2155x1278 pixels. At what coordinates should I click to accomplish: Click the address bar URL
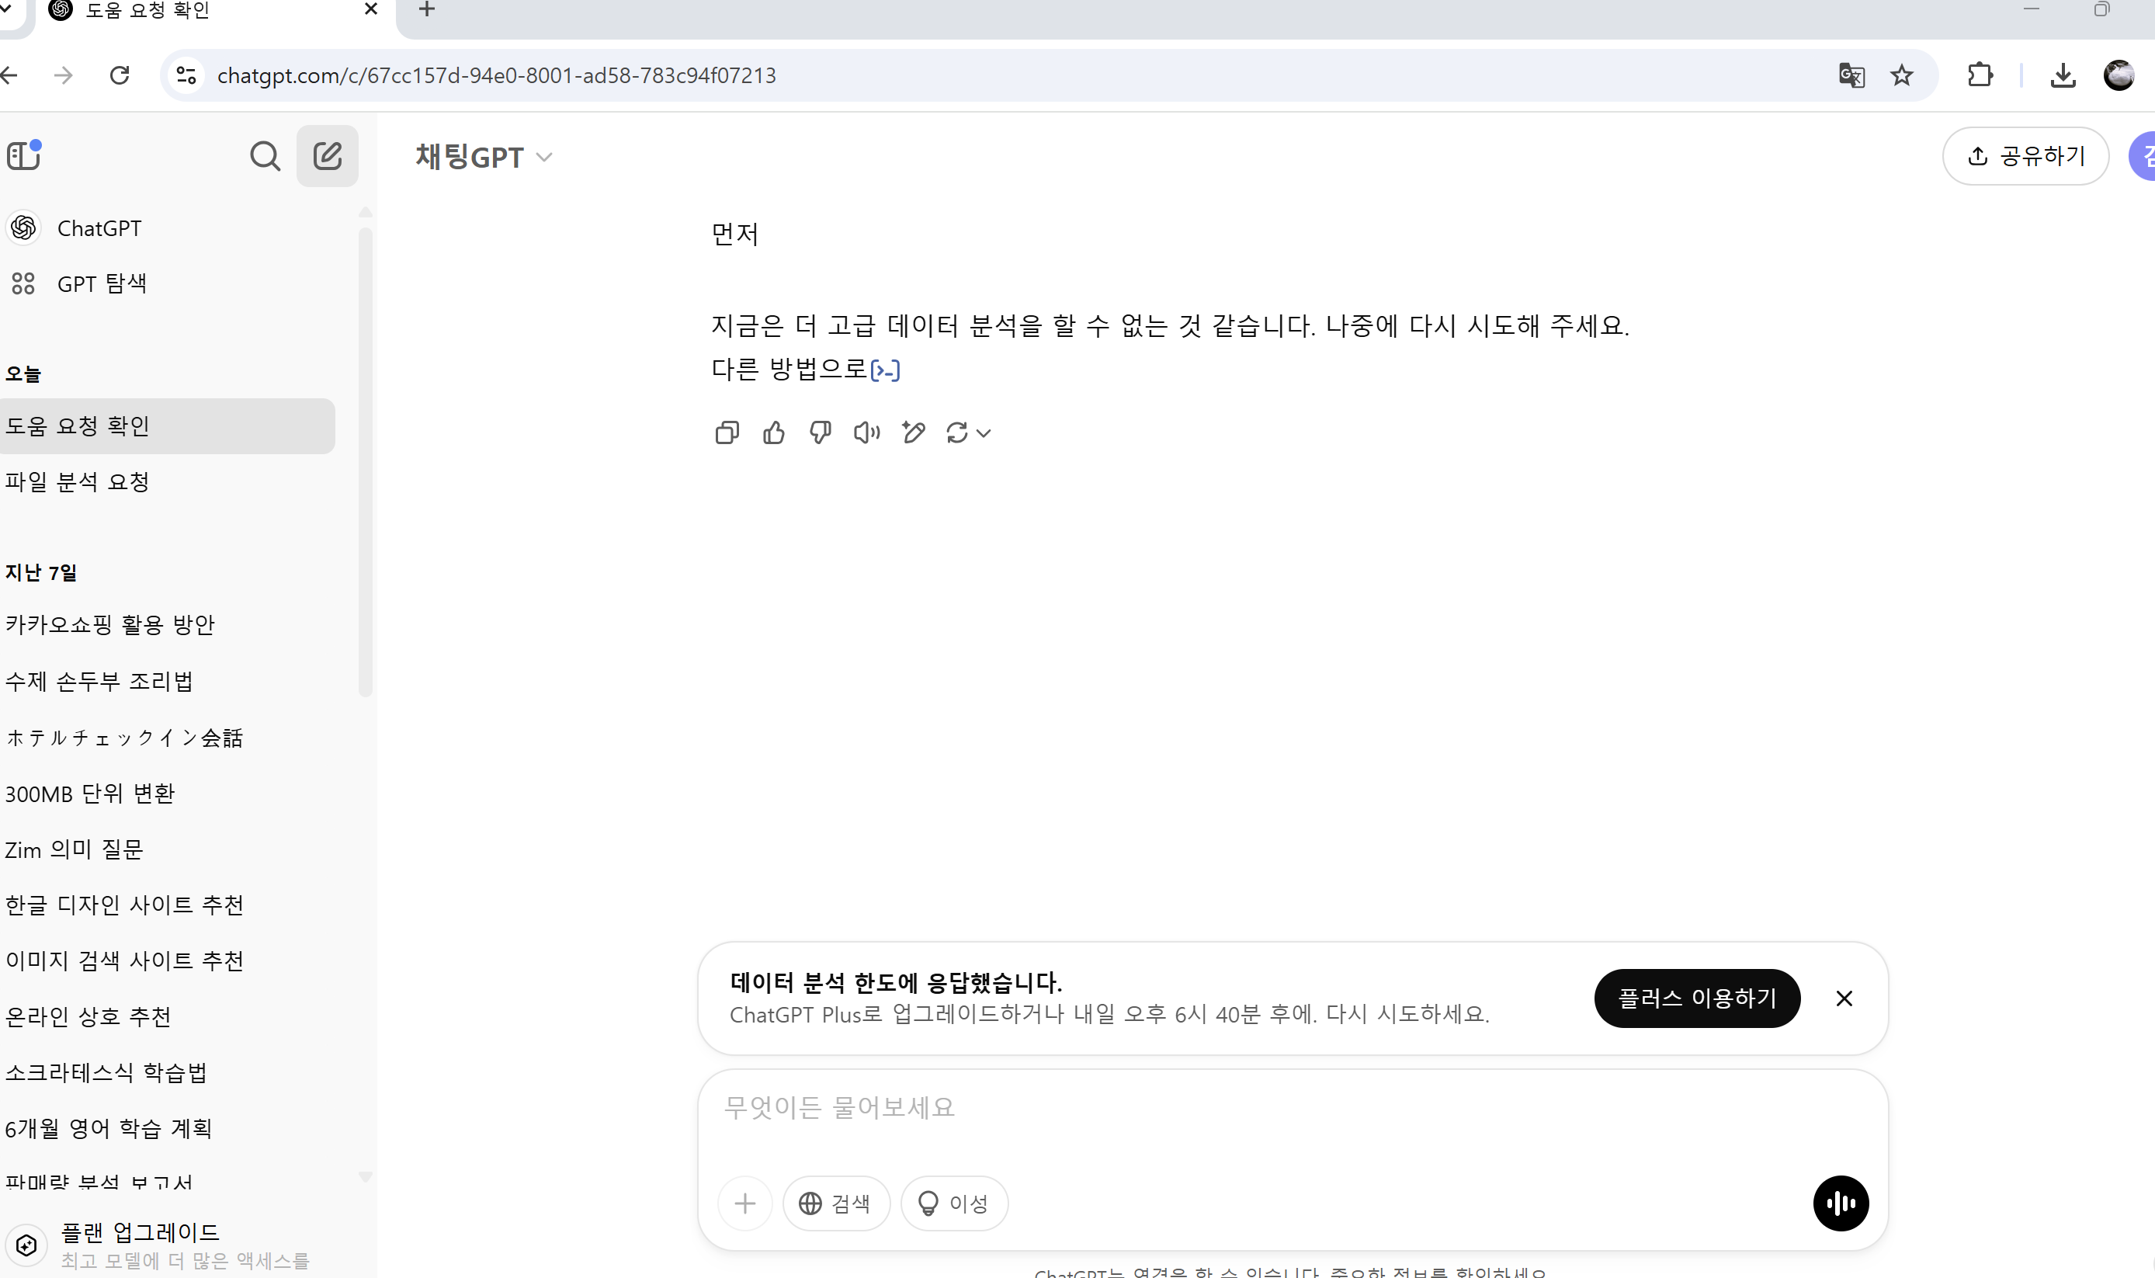tap(497, 76)
